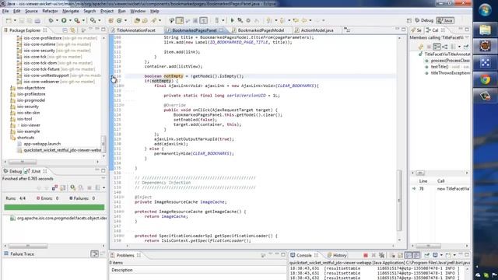498x280 pixels.
Task: Toggle Show Callee Hierarchy button
Action: pos(445,47)
